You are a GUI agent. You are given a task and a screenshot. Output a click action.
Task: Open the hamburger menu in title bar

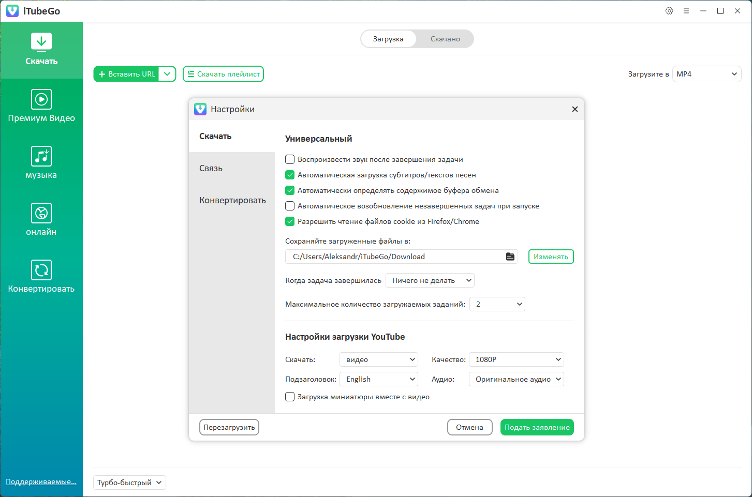click(686, 11)
